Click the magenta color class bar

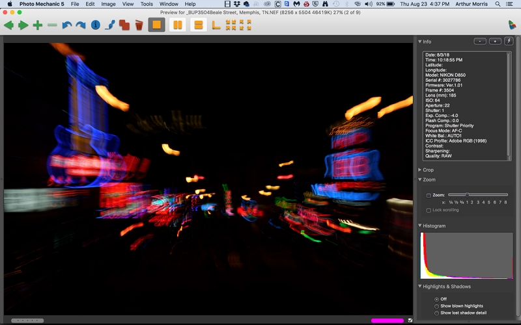pyautogui.click(x=387, y=320)
